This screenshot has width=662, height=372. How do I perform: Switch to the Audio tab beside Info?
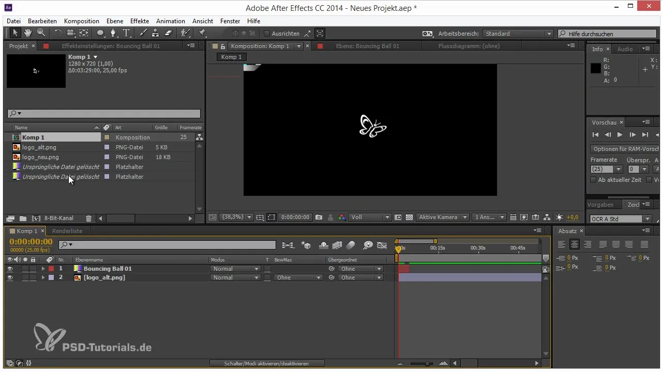(625, 49)
